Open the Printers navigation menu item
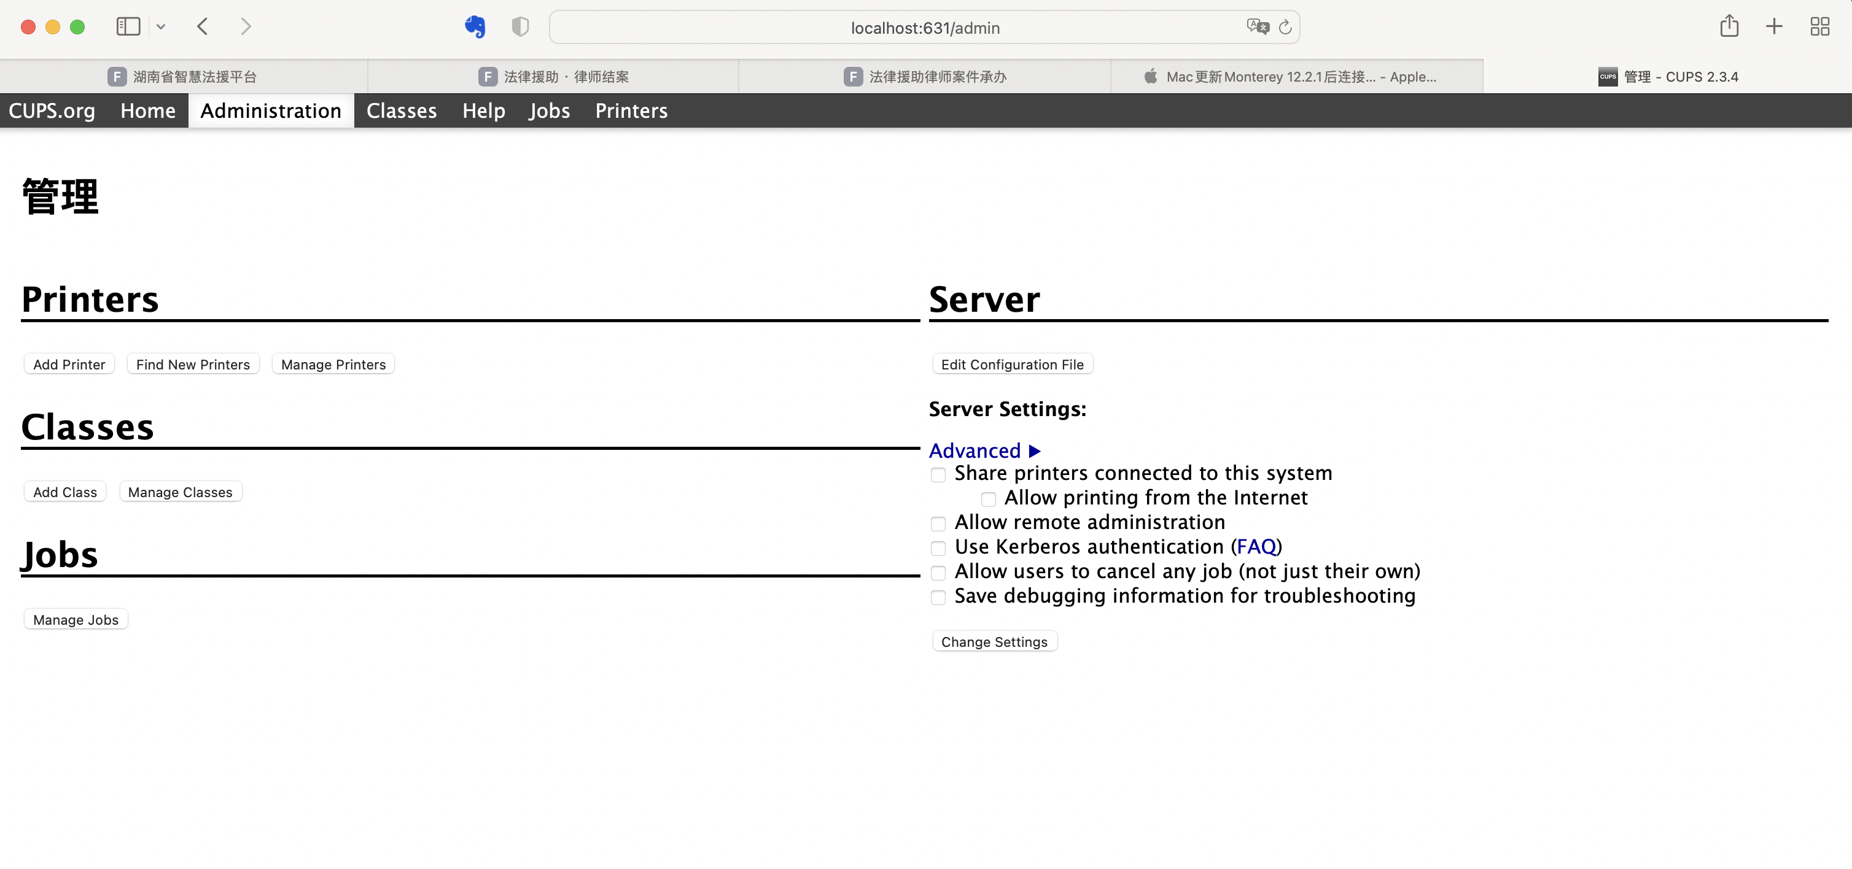The image size is (1852, 869). click(x=631, y=110)
